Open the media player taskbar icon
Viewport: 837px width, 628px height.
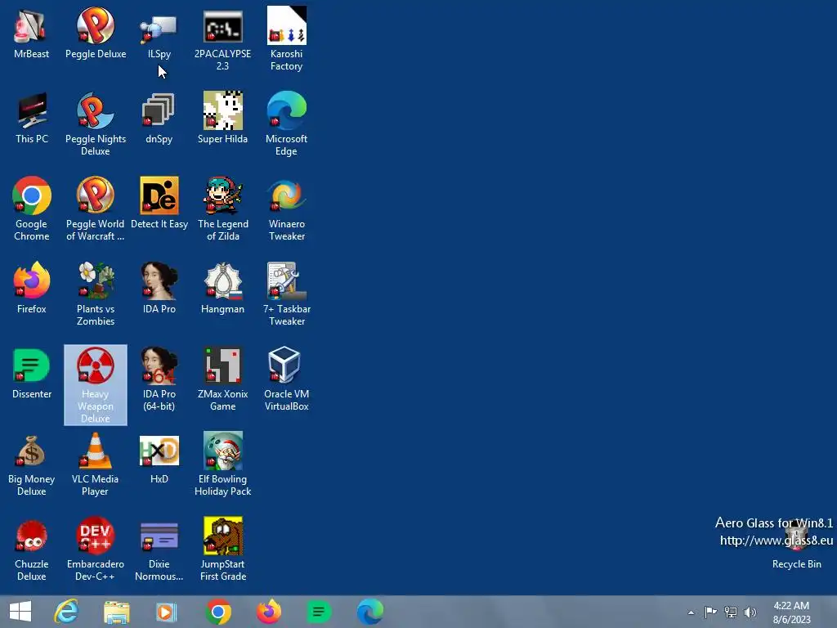click(x=167, y=612)
